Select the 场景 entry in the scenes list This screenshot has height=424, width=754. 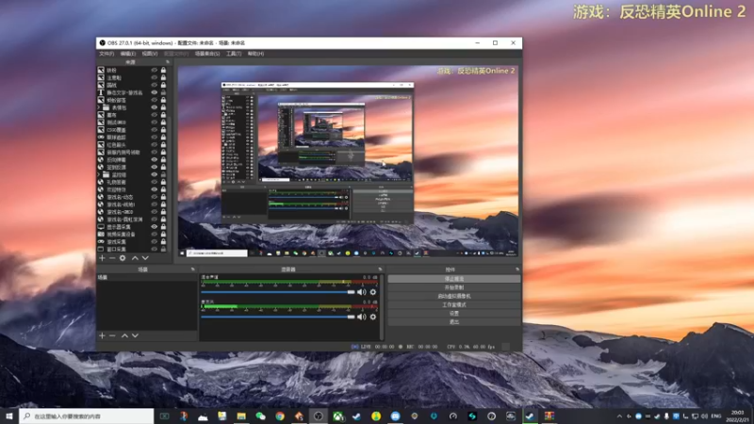click(147, 277)
